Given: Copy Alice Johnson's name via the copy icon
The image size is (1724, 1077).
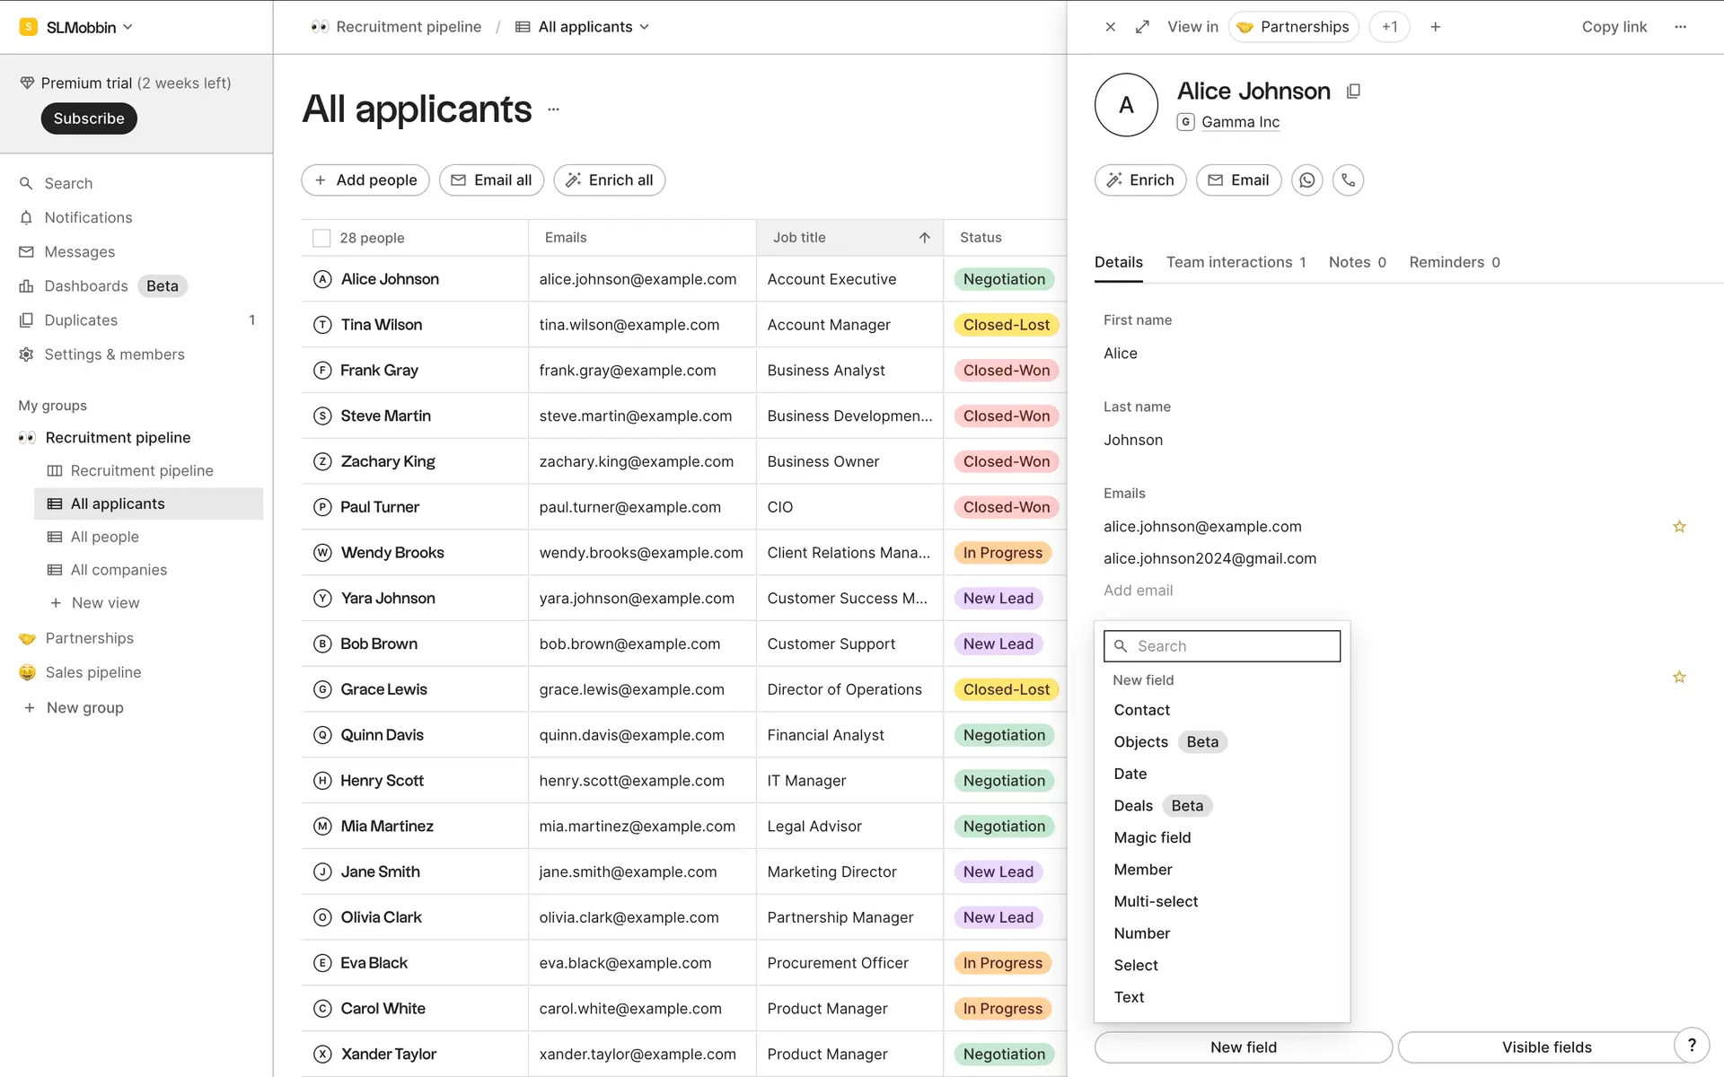Looking at the screenshot, I should 1353,91.
